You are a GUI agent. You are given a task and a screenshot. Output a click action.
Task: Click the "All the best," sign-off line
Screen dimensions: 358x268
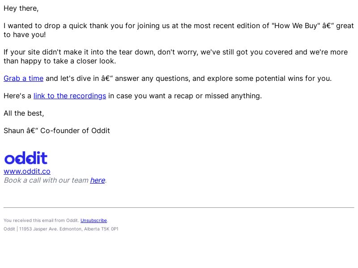click(x=24, y=113)
